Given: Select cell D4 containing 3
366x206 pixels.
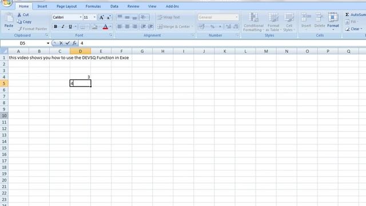Looking at the screenshot, I should coord(80,77).
